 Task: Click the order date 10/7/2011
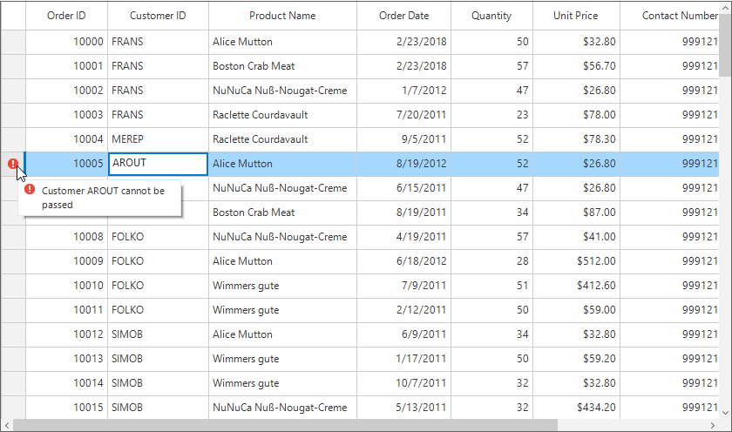pos(404,383)
